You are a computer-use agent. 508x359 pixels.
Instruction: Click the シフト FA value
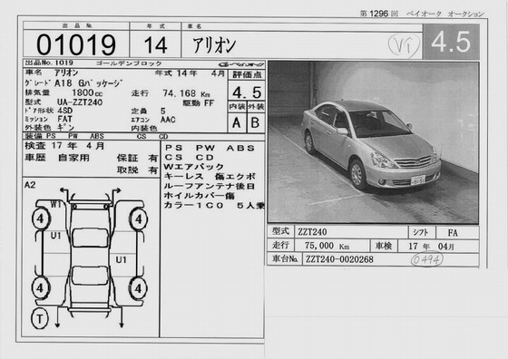(x=453, y=233)
